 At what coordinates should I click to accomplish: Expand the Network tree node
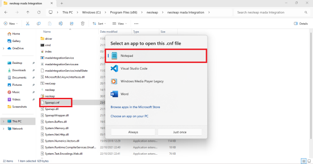point(4,129)
